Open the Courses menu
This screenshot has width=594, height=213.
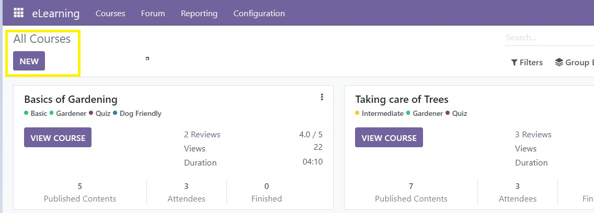[x=110, y=13]
